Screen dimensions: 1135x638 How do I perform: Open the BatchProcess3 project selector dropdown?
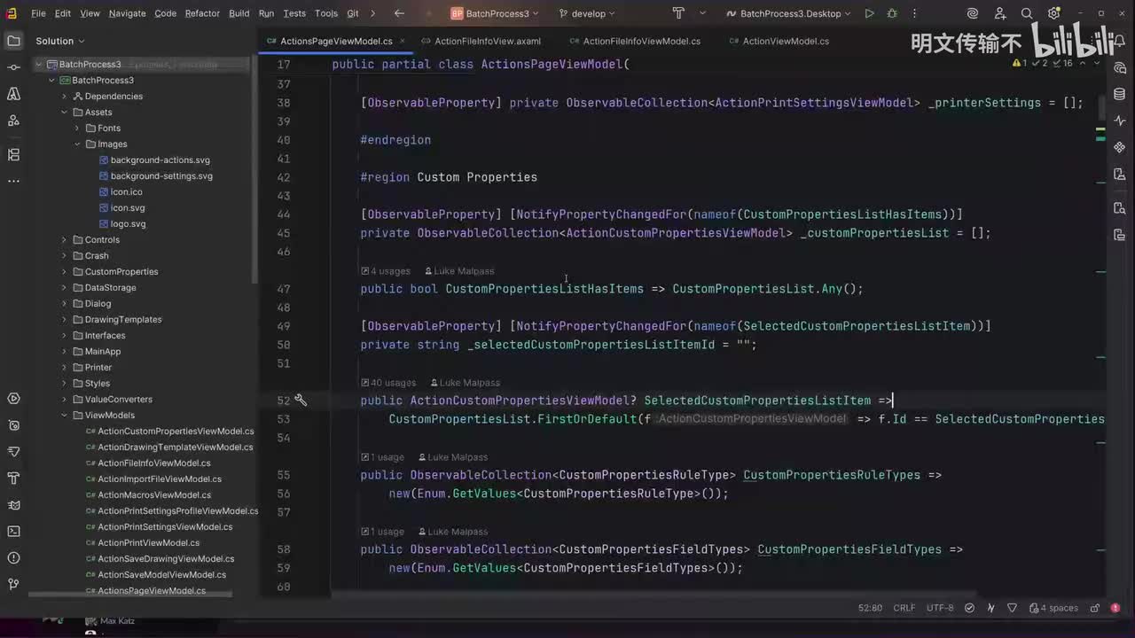(x=497, y=13)
